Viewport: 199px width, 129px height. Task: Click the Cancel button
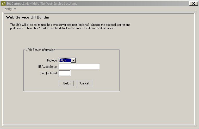(x=85, y=83)
